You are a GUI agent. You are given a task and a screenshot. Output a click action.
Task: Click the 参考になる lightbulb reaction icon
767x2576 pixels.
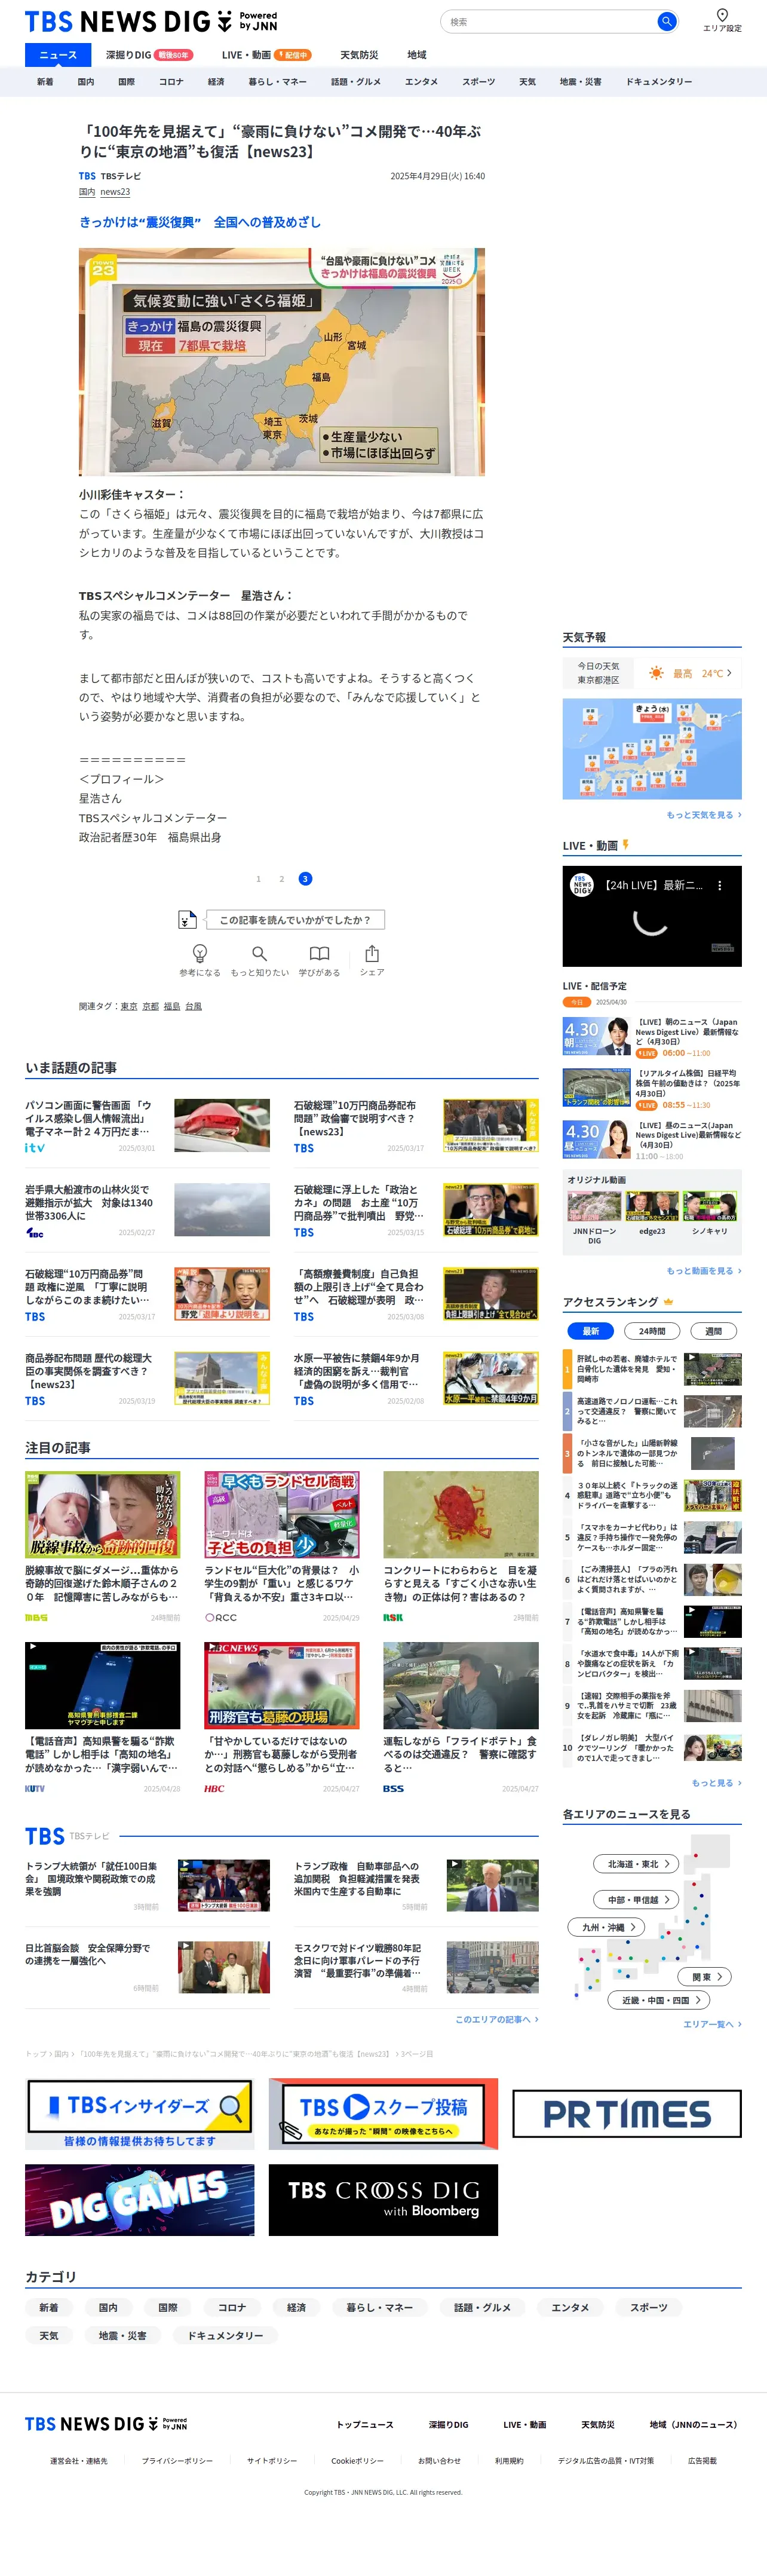tap(200, 953)
